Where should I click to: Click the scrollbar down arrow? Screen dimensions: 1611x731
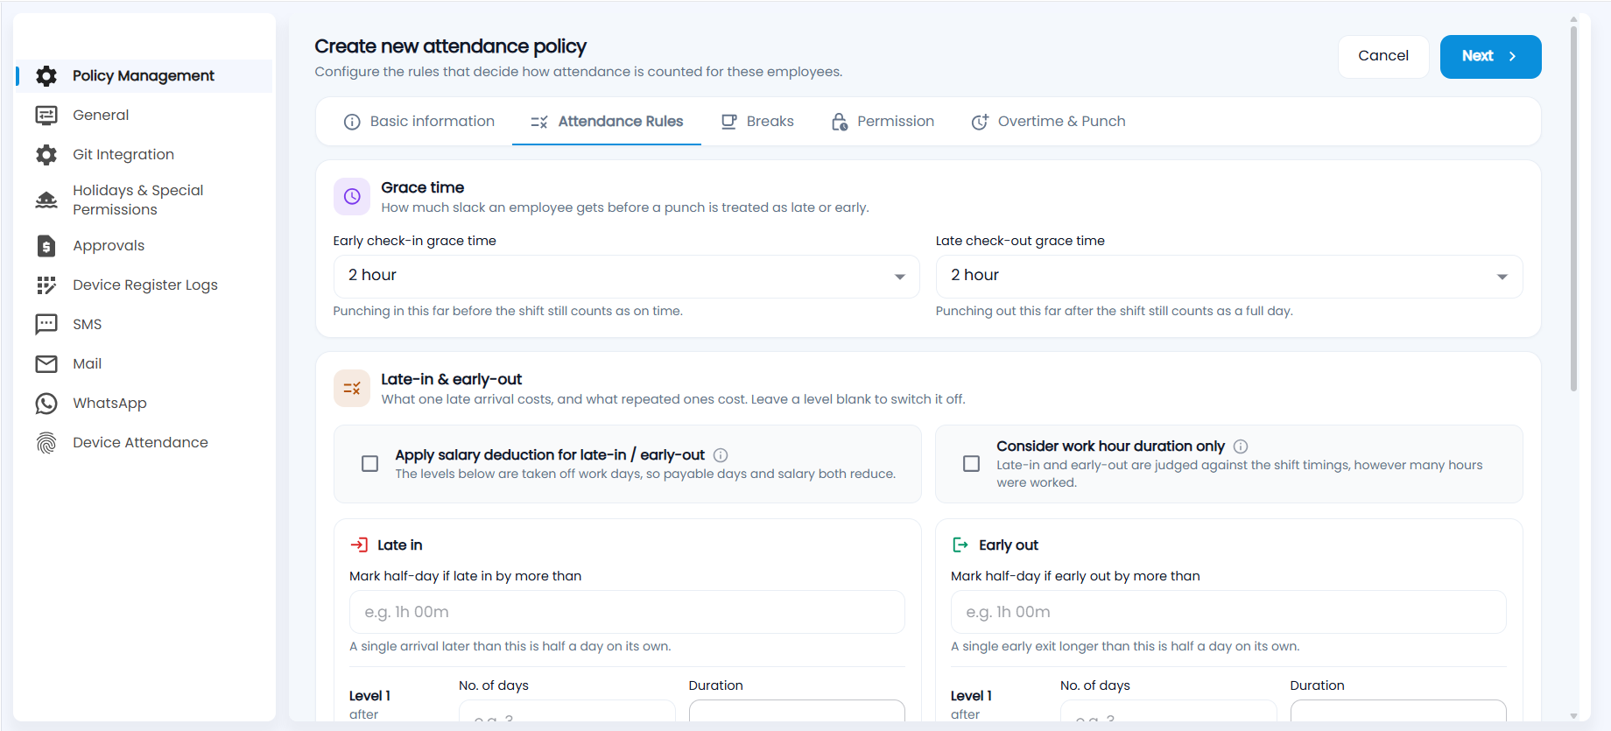pyautogui.click(x=1573, y=716)
